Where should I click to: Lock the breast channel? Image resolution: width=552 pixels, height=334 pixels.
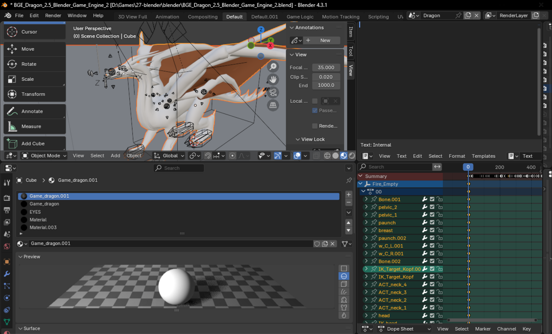click(x=440, y=230)
